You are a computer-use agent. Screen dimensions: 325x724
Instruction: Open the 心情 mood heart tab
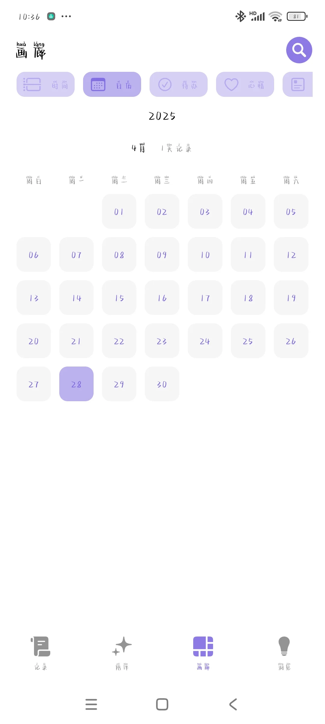coord(245,84)
